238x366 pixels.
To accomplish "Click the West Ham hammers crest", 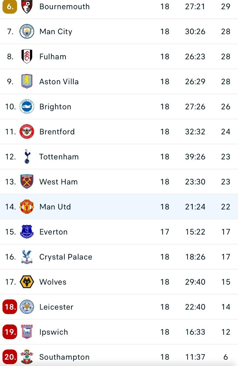I will [26, 181].
